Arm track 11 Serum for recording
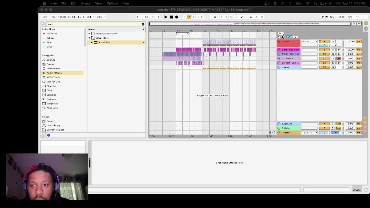Viewport: 370px width, 208px height. click(339, 58)
